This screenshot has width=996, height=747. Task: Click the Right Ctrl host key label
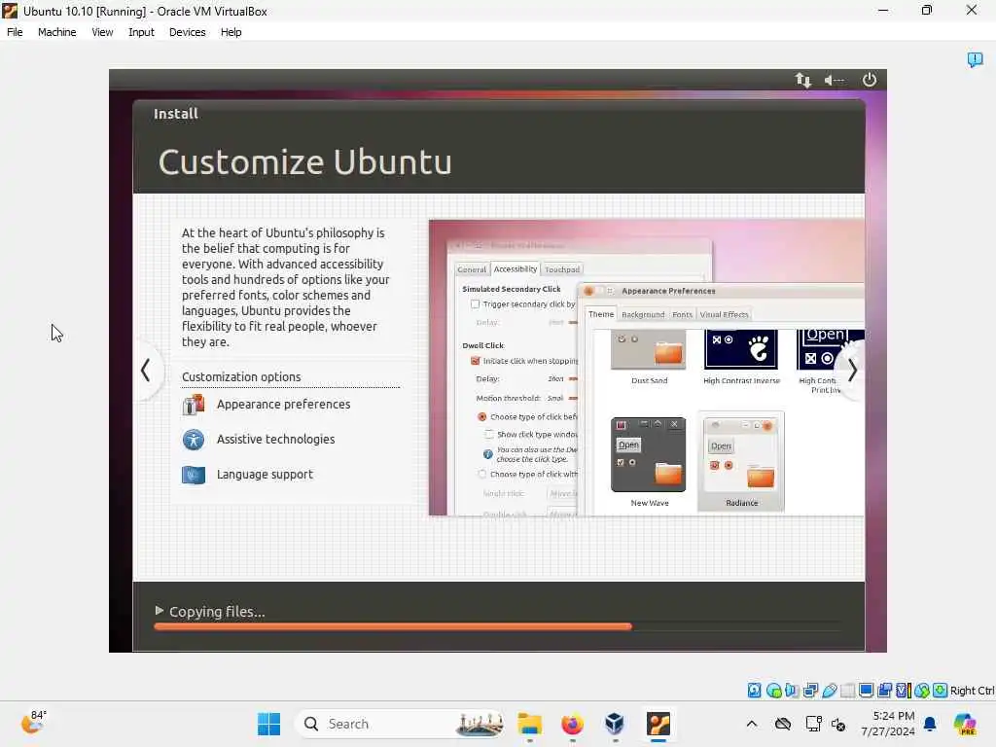[x=972, y=691]
